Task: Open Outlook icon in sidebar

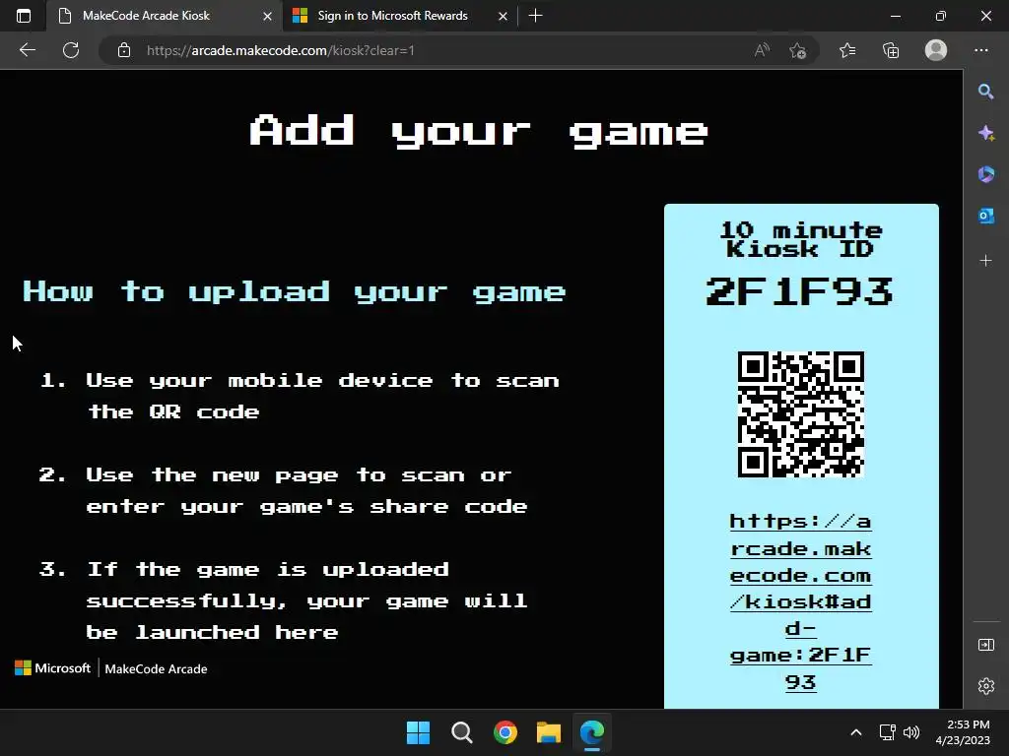Action: coord(985,216)
